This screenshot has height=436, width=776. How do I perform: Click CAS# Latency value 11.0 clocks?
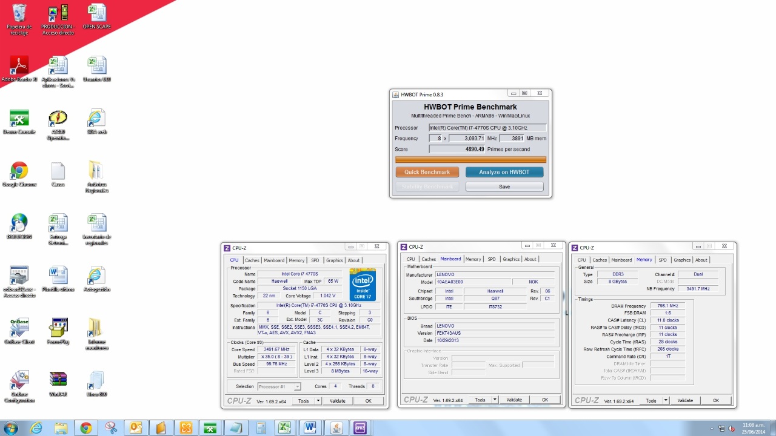point(667,320)
